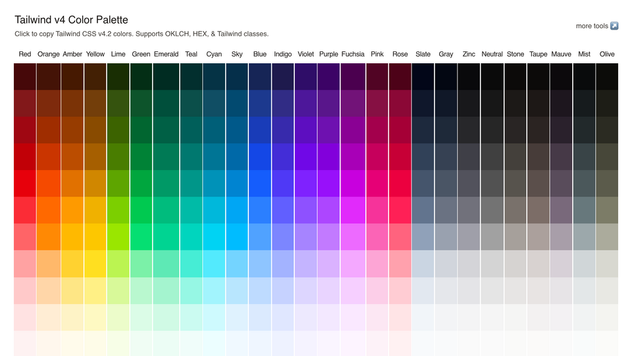Viewport: 632px width, 356px height.
Task: Select the Fuchsia column header
Action: (353, 54)
